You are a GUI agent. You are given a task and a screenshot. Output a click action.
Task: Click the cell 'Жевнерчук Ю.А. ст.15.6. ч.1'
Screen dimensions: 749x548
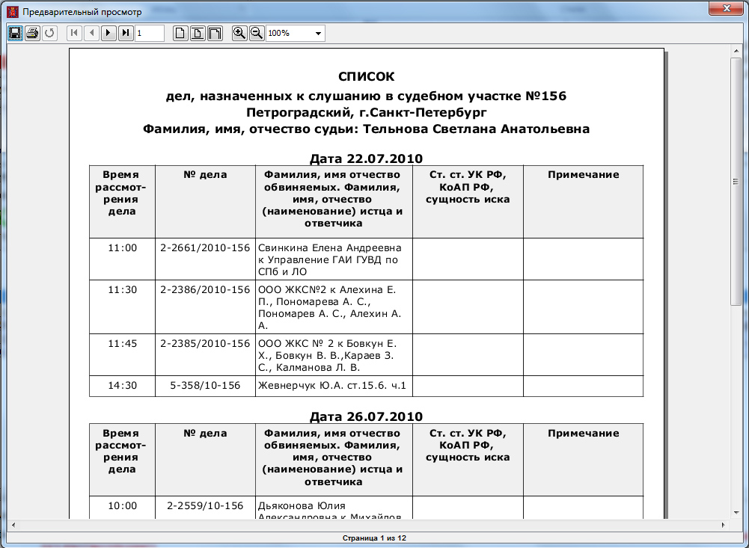coord(332,385)
